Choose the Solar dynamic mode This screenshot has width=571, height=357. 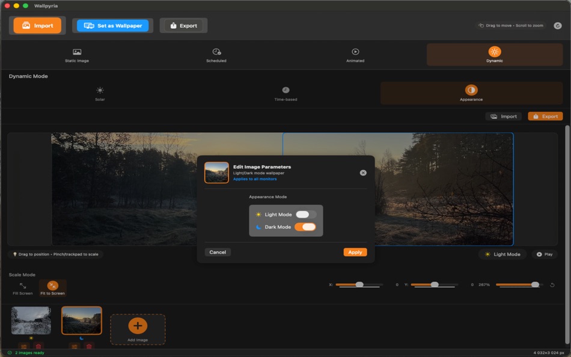click(x=100, y=93)
